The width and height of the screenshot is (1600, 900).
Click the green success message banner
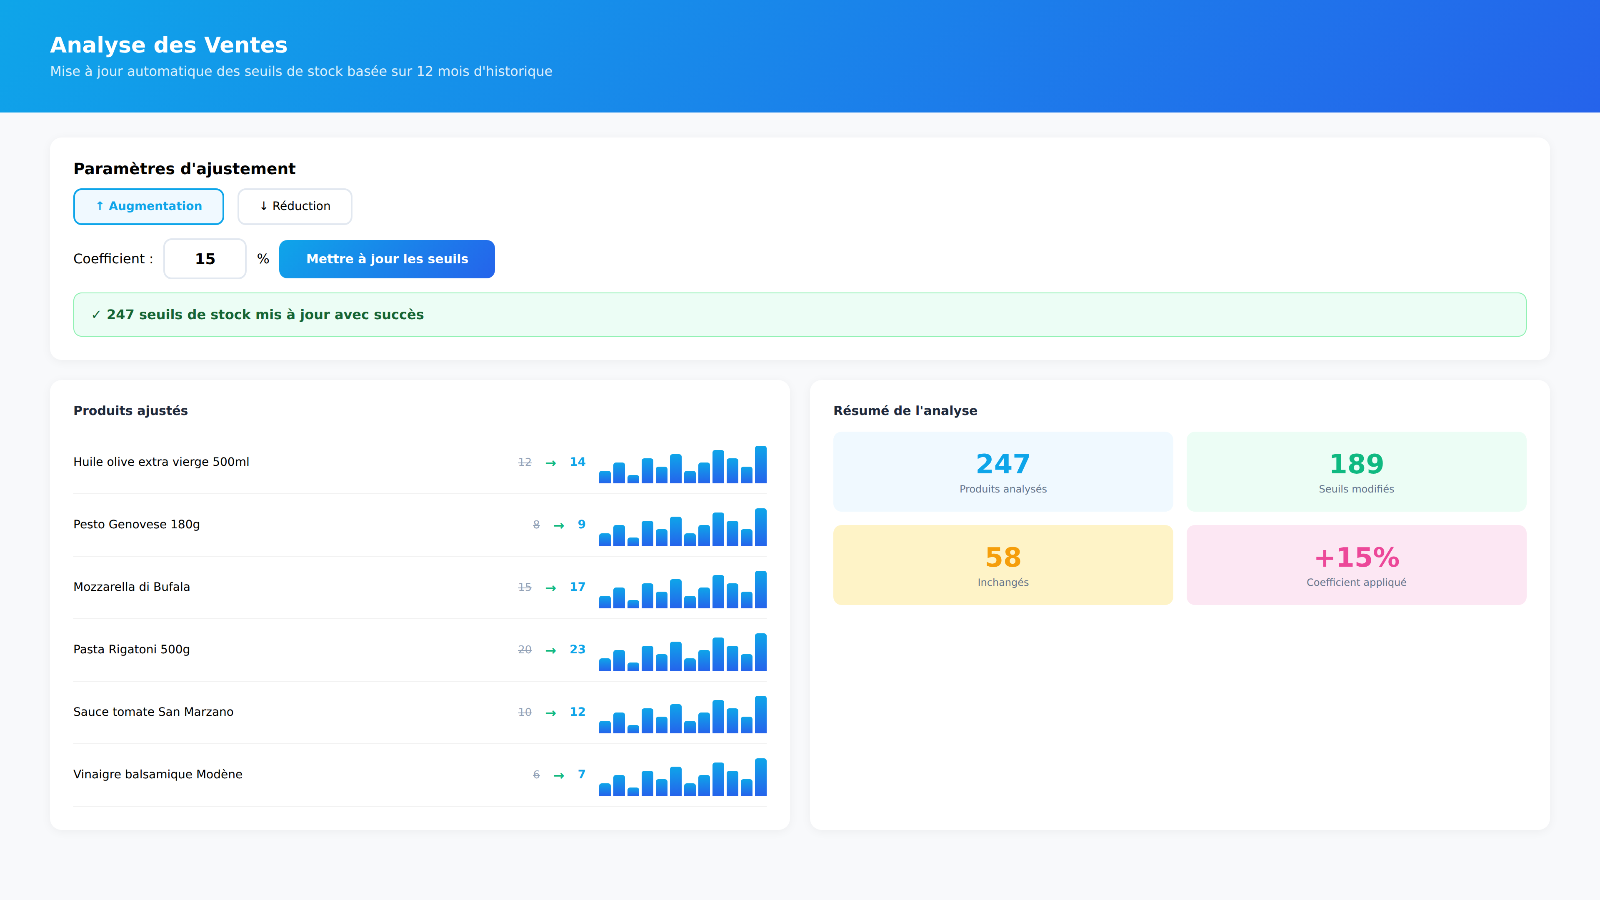pyautogui.click(x=800, y=315)
